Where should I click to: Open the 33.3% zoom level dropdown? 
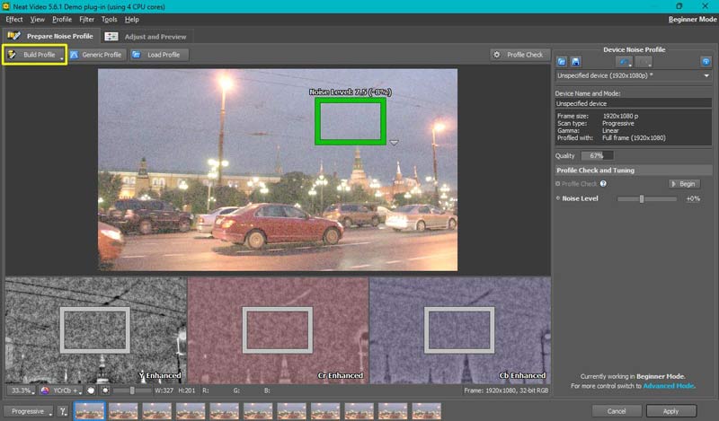point(22,390)
